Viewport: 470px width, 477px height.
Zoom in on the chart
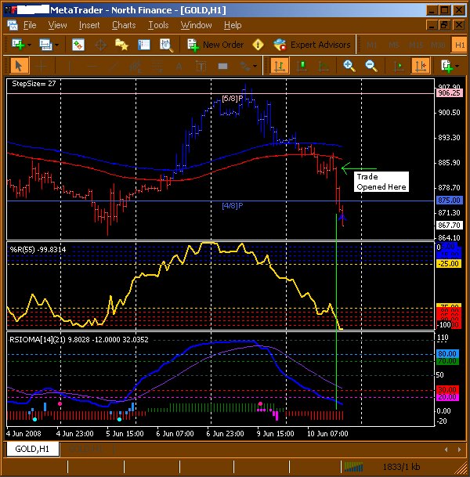(349, 66)
